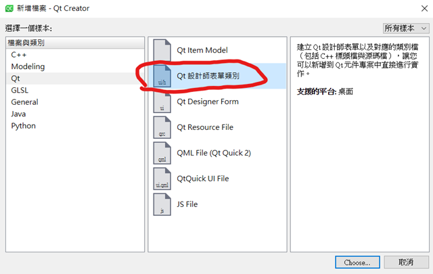The height and width of the screenshot is (274, 433).
Task: Choose the JS File template
Action: tap(217, 204)
